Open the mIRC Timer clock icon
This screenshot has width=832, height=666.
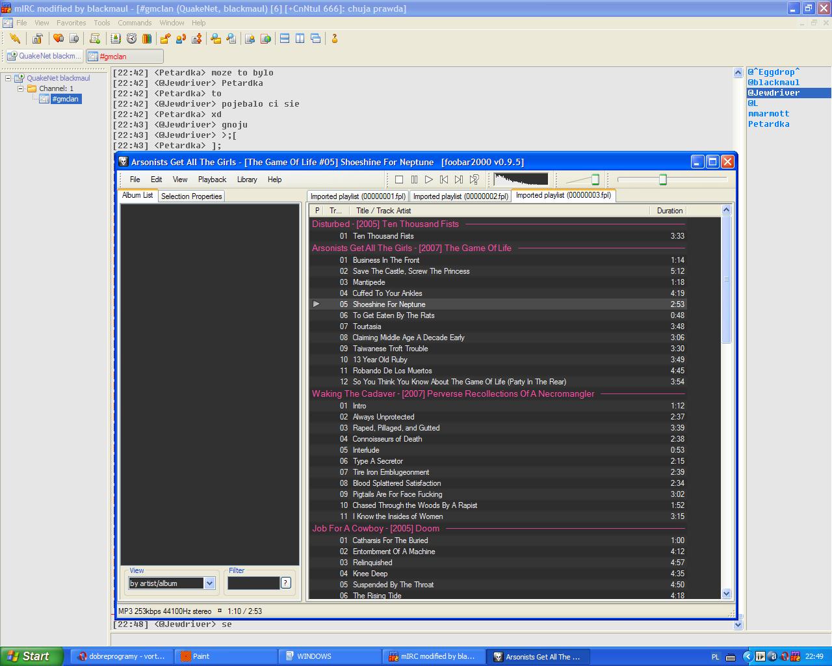click(x=132, y=38)
